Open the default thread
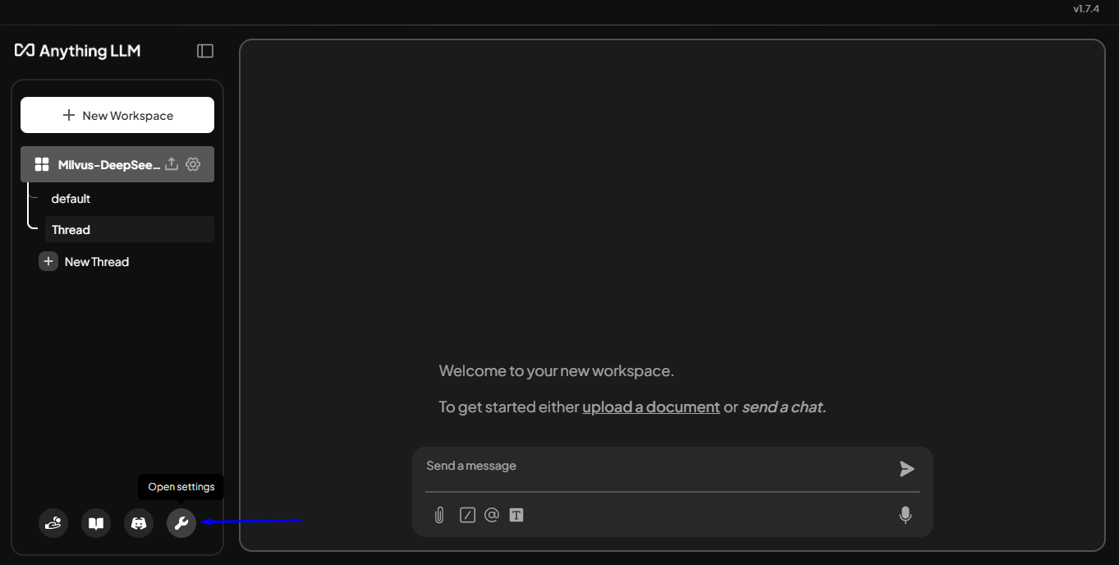1119x565 pixels. click(x=71, y=199)
